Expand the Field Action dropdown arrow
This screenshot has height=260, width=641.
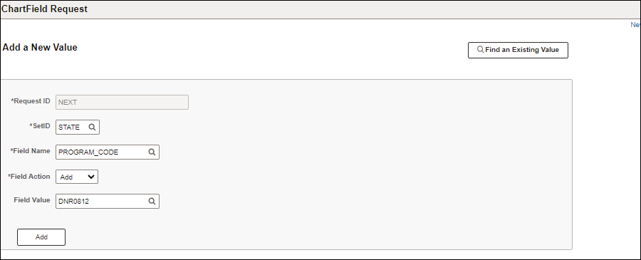[90, 177]
